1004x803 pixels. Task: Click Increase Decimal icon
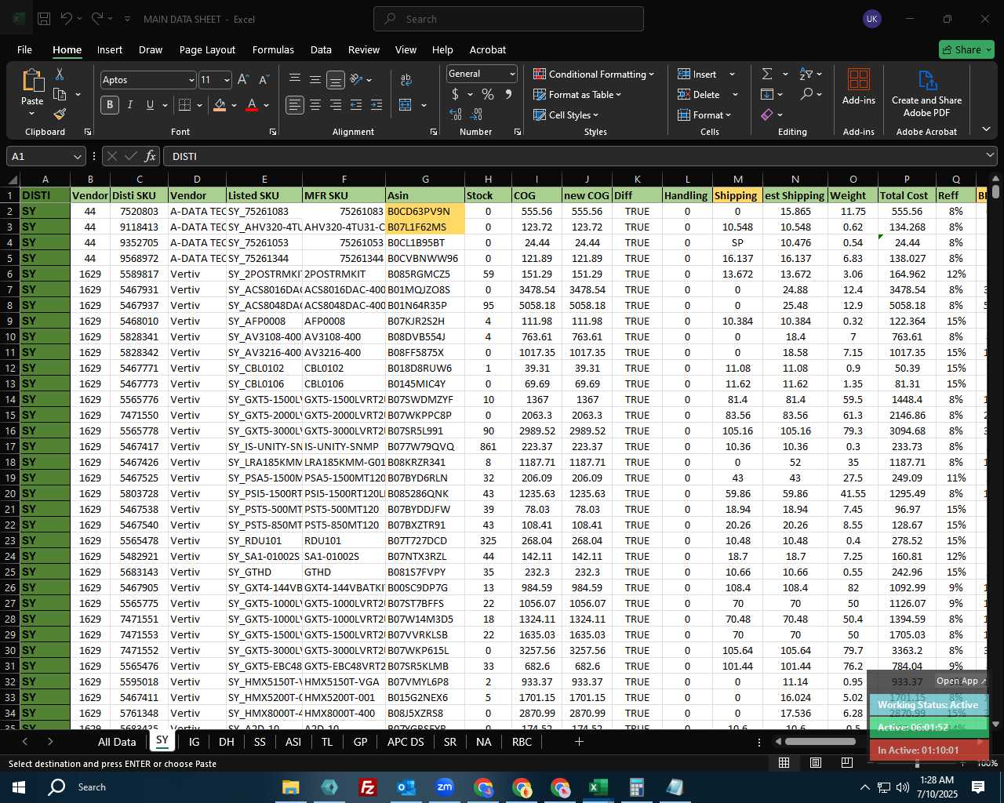click(456, 114)
